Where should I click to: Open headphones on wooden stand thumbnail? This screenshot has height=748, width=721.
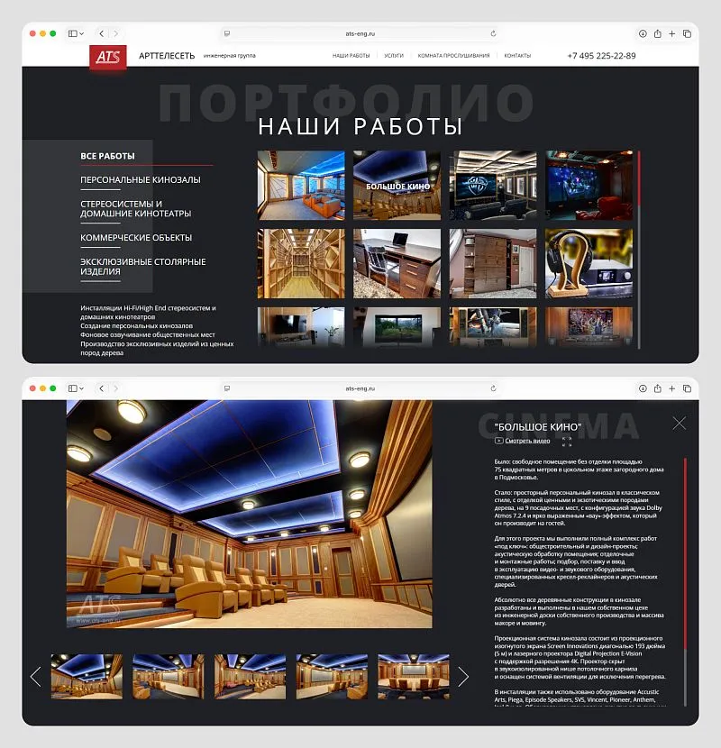589,263
